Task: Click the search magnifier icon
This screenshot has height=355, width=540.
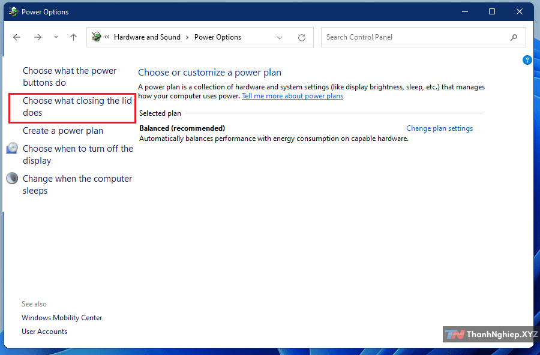Action: pyautogui.click(x=514, y=37)
